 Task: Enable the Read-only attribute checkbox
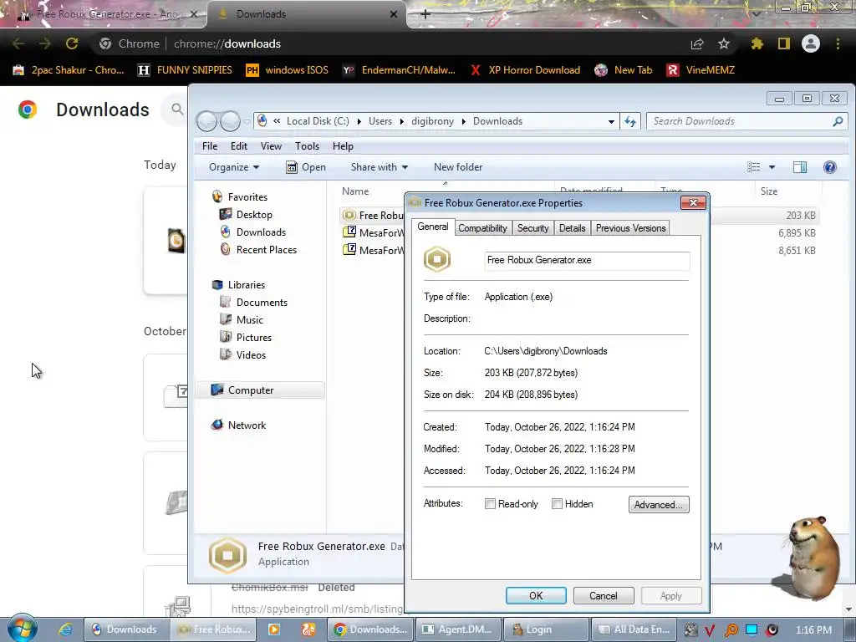click(490, 504)
